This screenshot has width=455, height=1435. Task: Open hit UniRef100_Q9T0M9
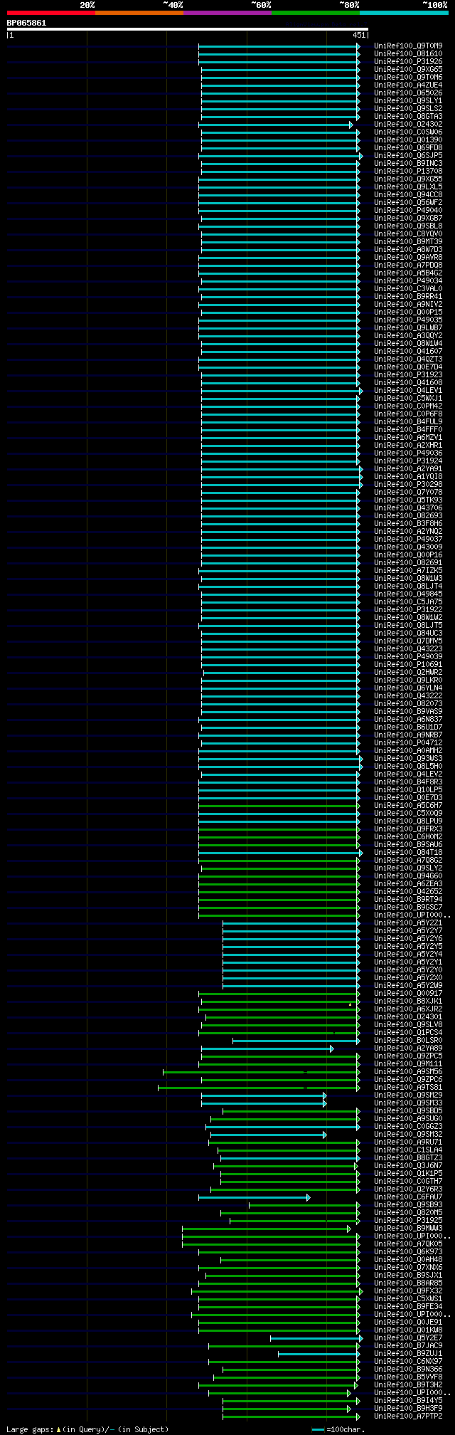[x=408, y=46]
